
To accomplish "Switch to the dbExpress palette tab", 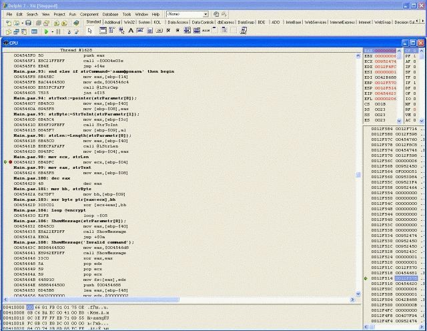I will pyautogui.click(x=226, y=22).
